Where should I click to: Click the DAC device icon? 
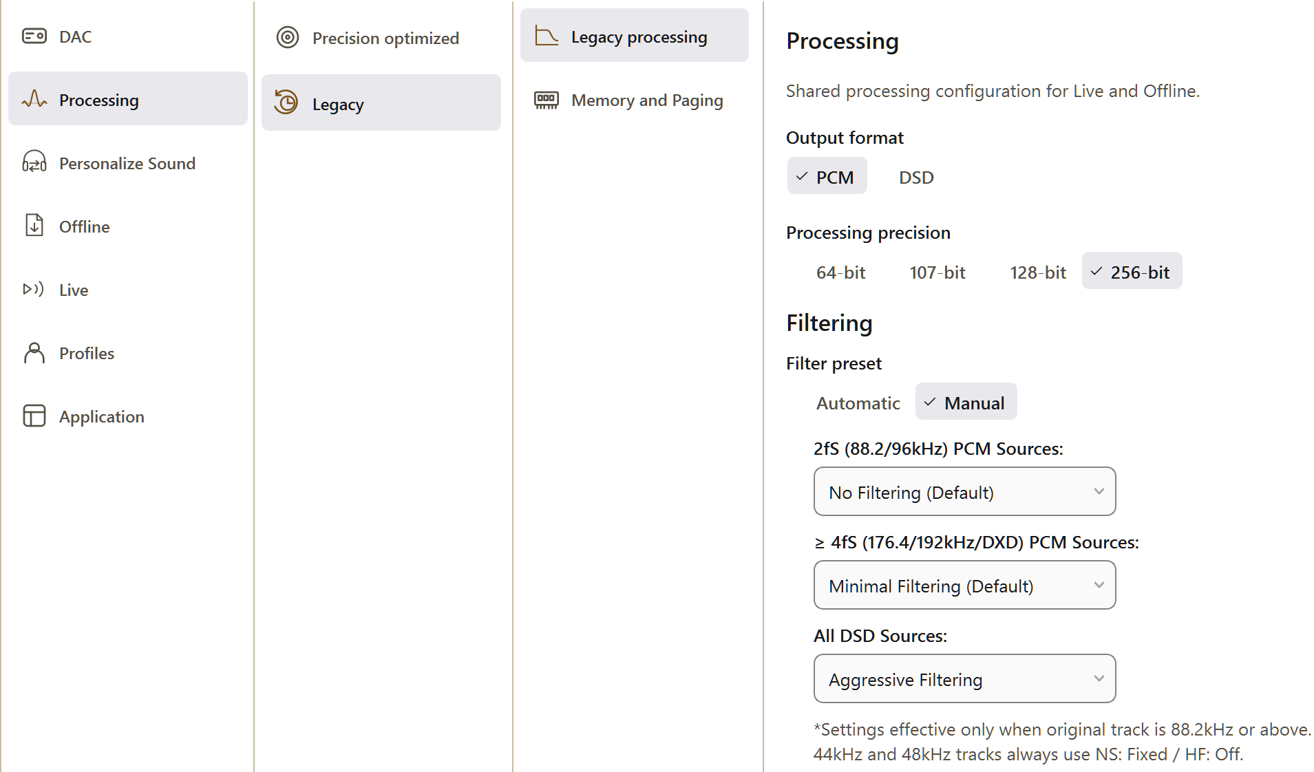34,36
